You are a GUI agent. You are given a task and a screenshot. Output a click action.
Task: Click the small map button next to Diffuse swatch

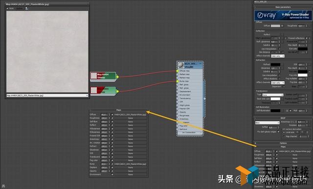[282, 26]
